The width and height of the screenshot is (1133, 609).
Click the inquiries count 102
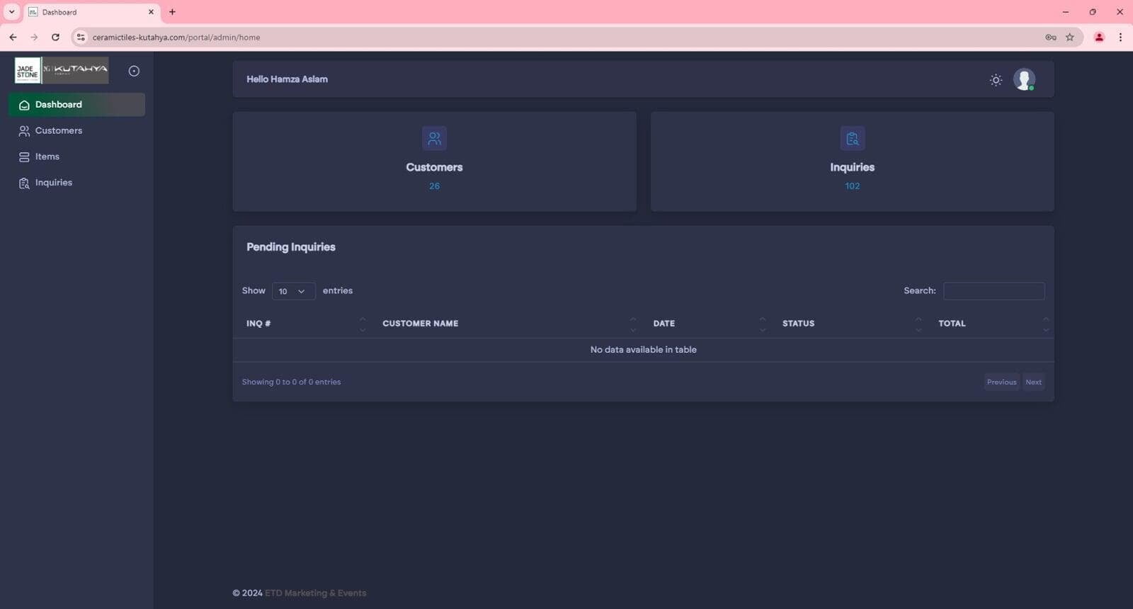pyautogui.click(x=852, y=186)
